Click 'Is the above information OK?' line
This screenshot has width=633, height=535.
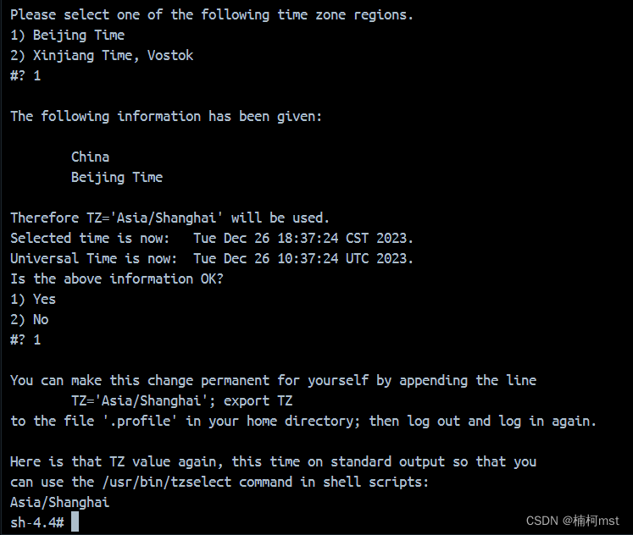[117, 279]
